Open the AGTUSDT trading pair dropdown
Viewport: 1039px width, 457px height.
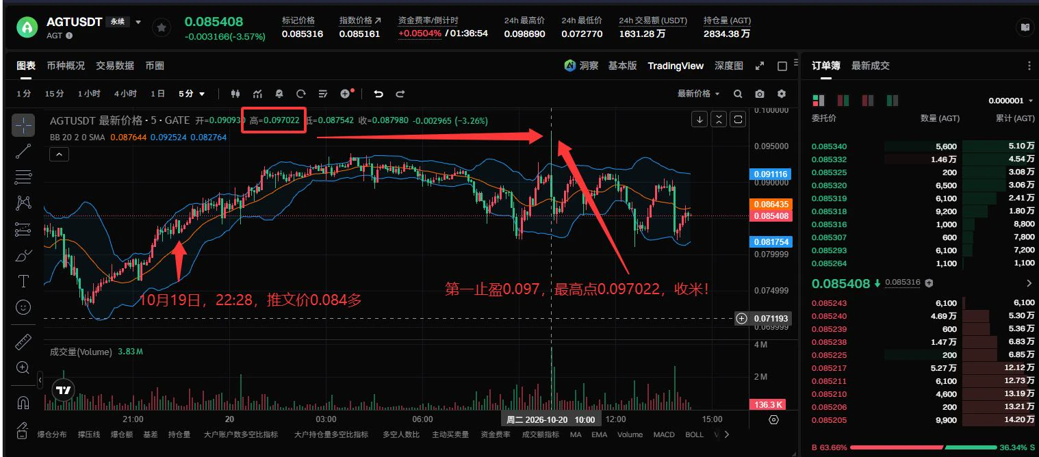click(138, 21)
